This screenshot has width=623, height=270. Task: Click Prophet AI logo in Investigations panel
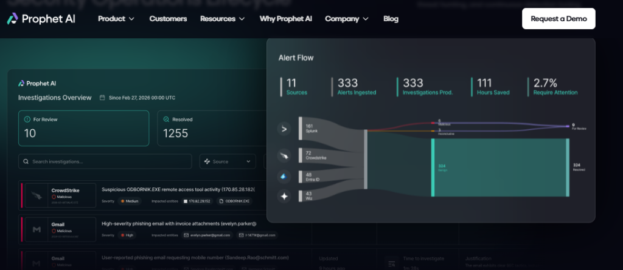(37, 83)
